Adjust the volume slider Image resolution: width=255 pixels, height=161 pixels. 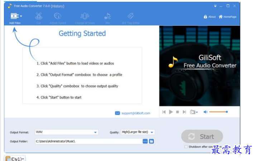(x=218, y=112)
